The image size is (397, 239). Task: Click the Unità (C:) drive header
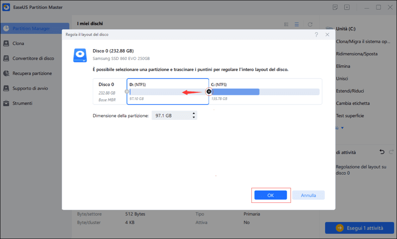[346, 29]
